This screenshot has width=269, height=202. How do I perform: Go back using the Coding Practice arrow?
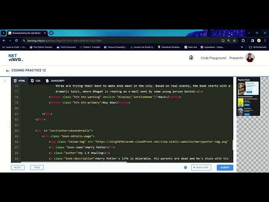[8, 71]
